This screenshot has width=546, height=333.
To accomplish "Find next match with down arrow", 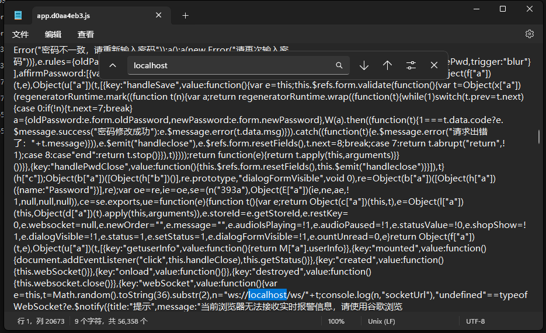I will pyautogui.click(x=364, y=65).
